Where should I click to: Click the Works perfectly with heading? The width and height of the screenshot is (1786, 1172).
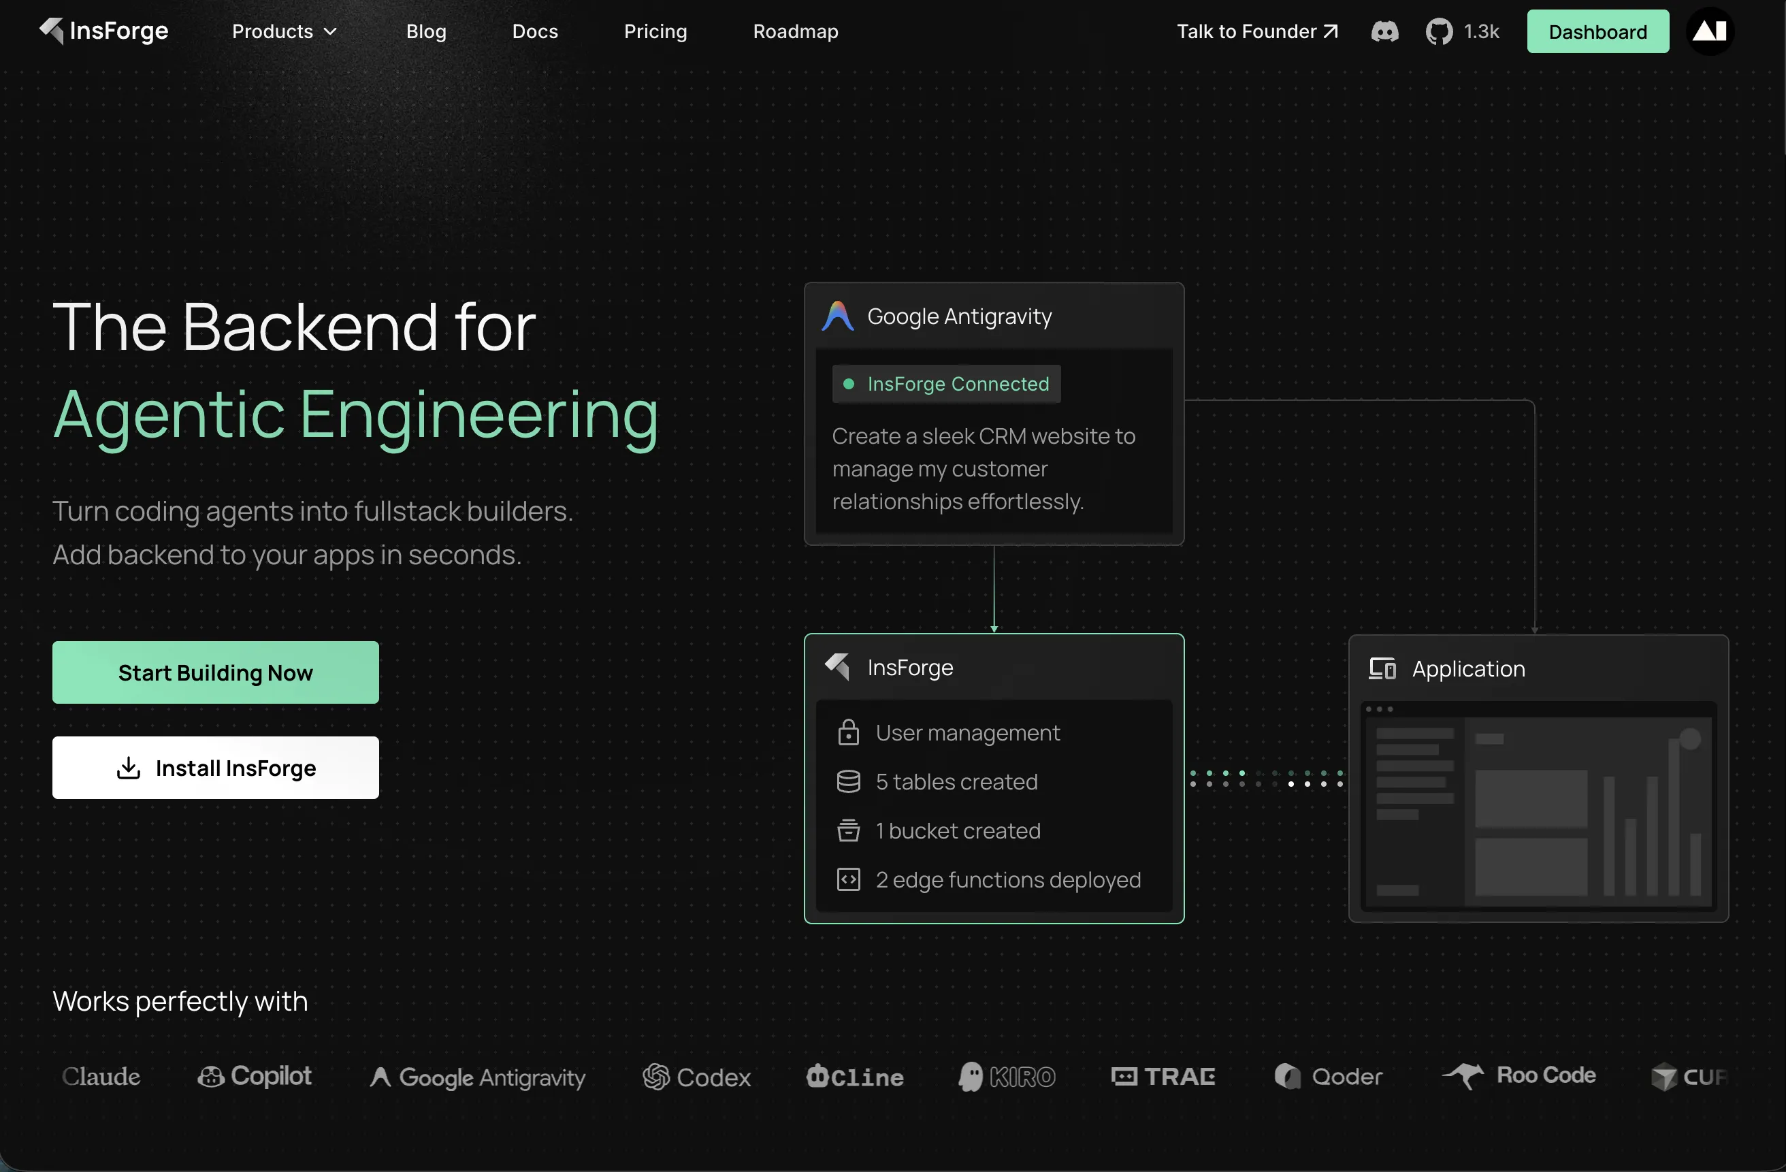tap(180, 1002)
